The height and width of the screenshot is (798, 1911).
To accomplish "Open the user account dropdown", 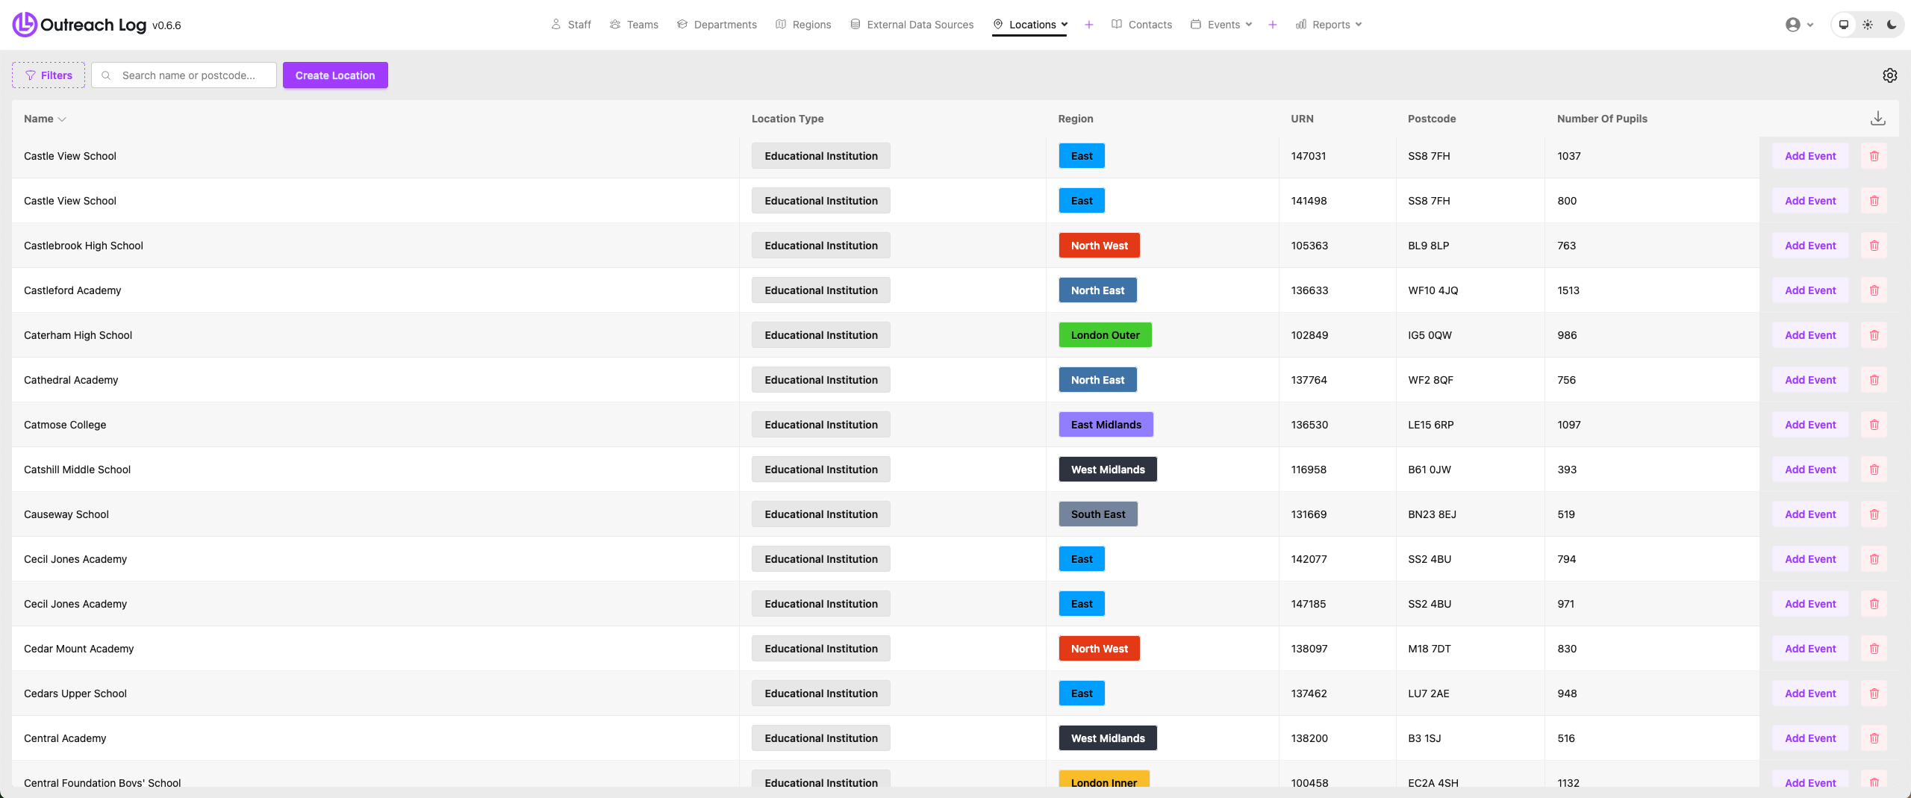I will (1798, 25).
